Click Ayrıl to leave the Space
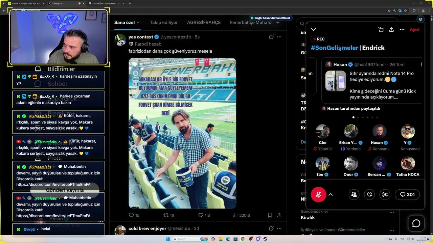Screen dimensions: 433x243 [x=414, y=30]
